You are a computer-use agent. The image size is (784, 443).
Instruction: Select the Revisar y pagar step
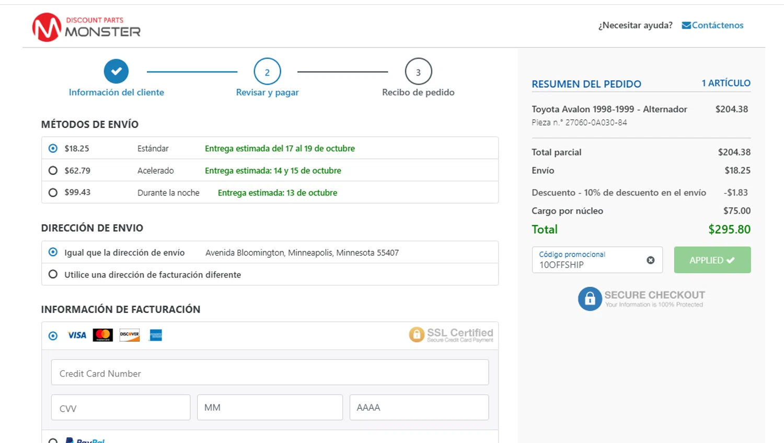267,92
